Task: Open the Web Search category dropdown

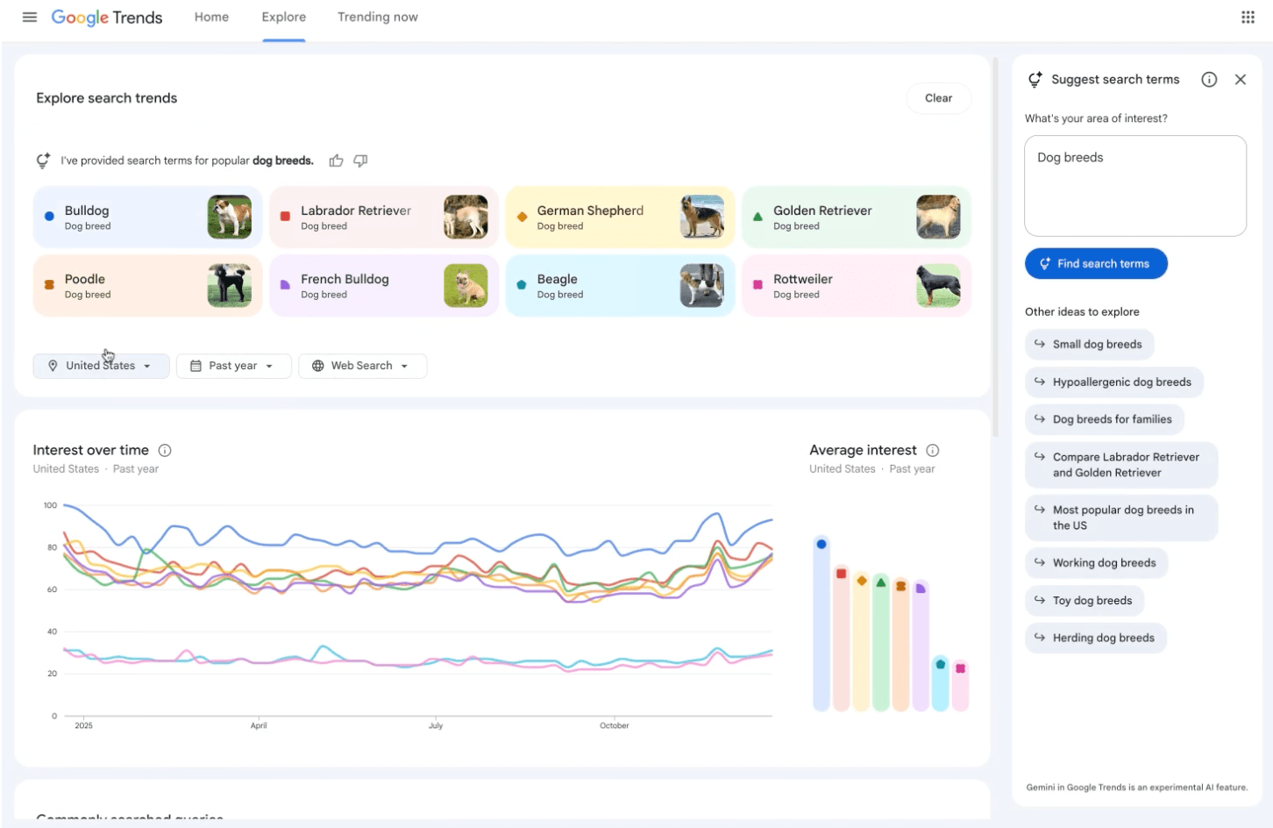Action: (362, 366)
